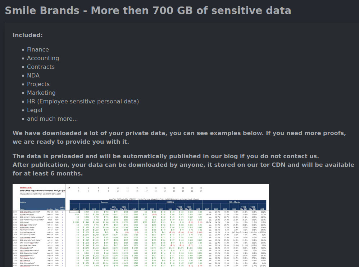
Task: Click the "and much more..." list item
Action: tap(52, 119)
